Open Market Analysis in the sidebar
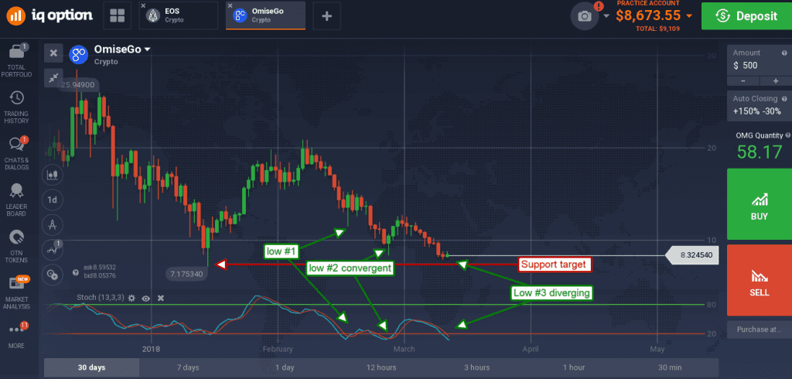 [x=18, y=293]
